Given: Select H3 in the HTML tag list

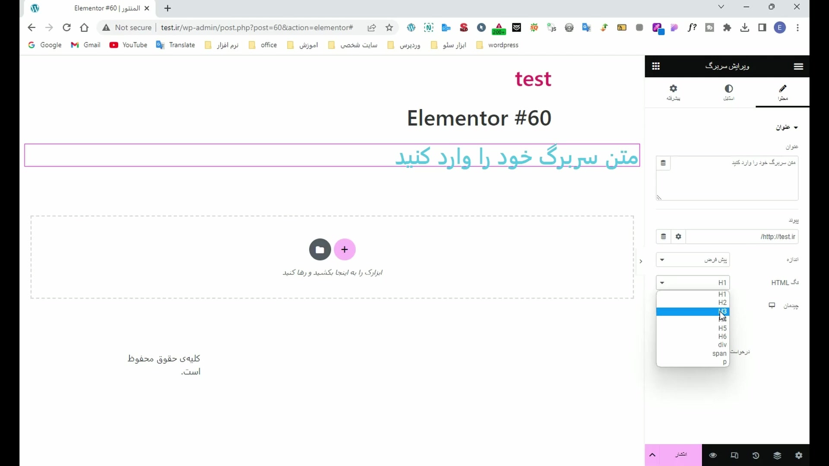Looking at the screenshot, I should [693, 312].
